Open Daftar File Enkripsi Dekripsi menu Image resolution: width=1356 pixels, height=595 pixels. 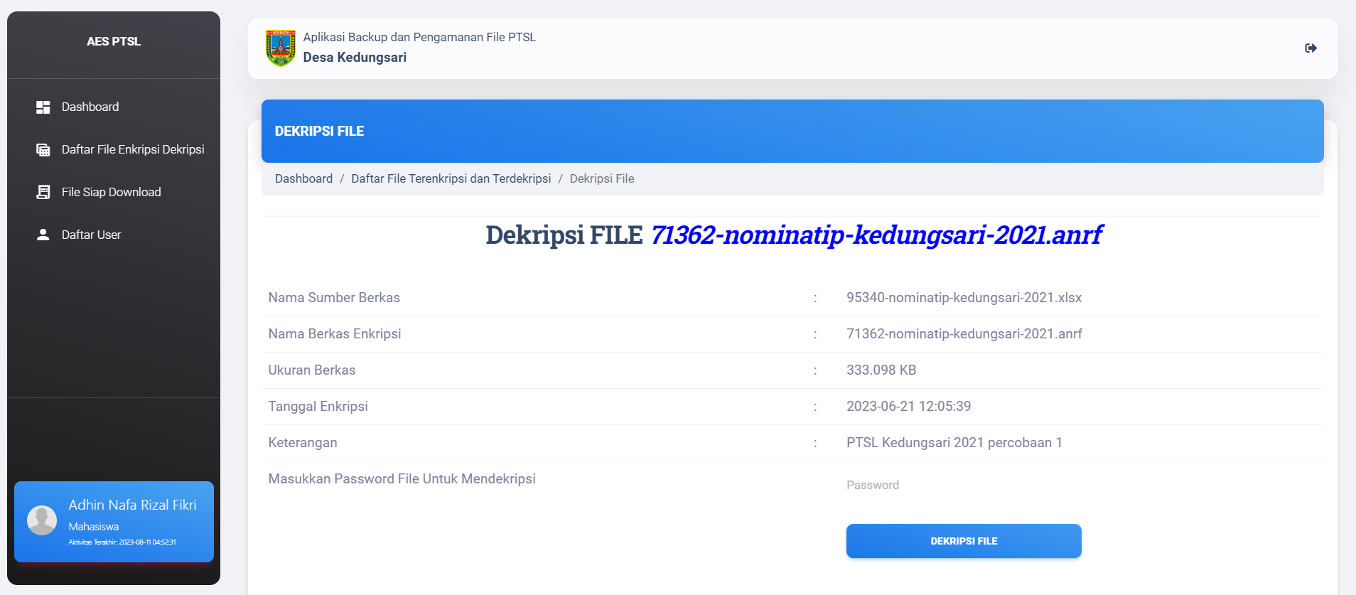point(133,149)
